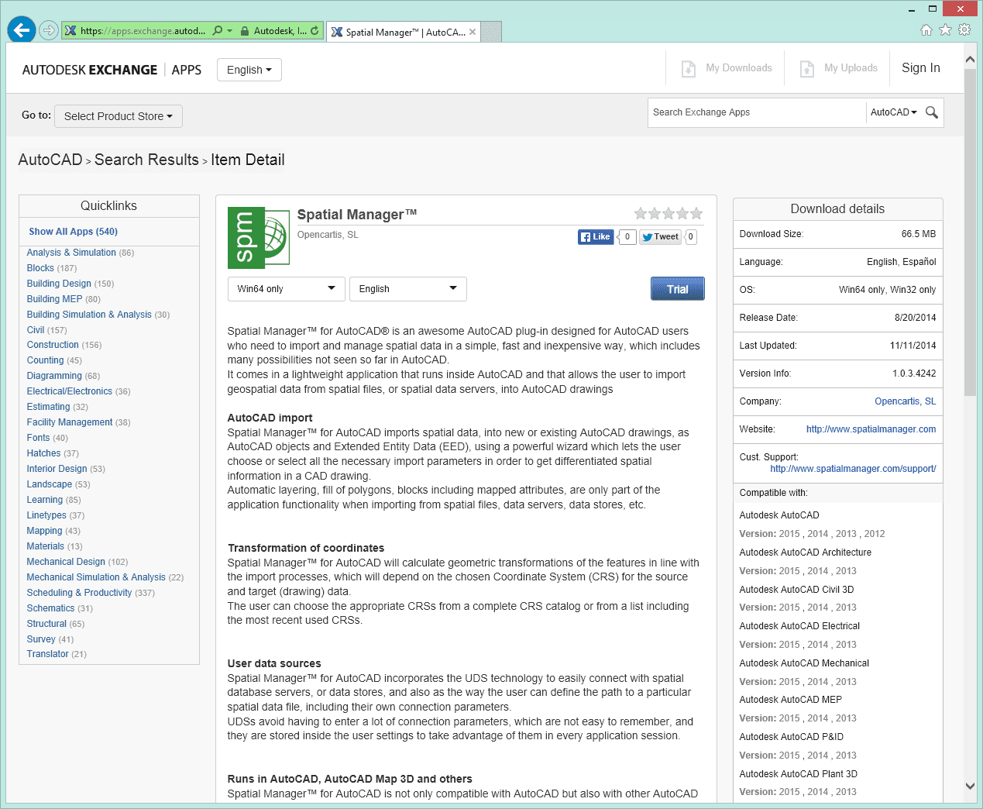
Task: Click the browser home icon
Action: click(926, 30)
